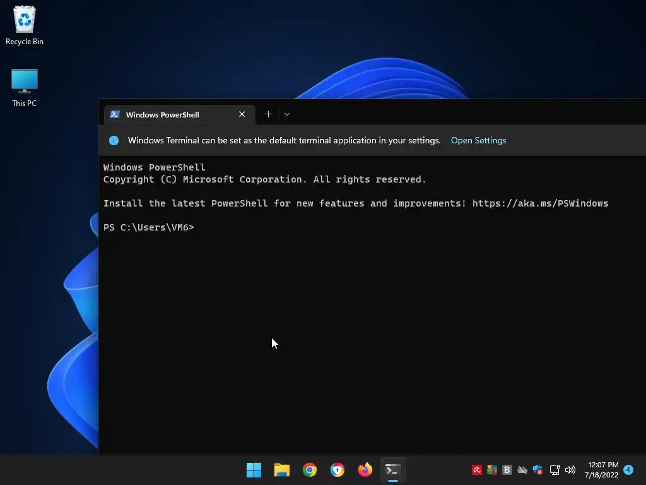This screenshot has width=646, height=485.
Task: Open File Explorer from the taskbar
Action: (282, 470)
